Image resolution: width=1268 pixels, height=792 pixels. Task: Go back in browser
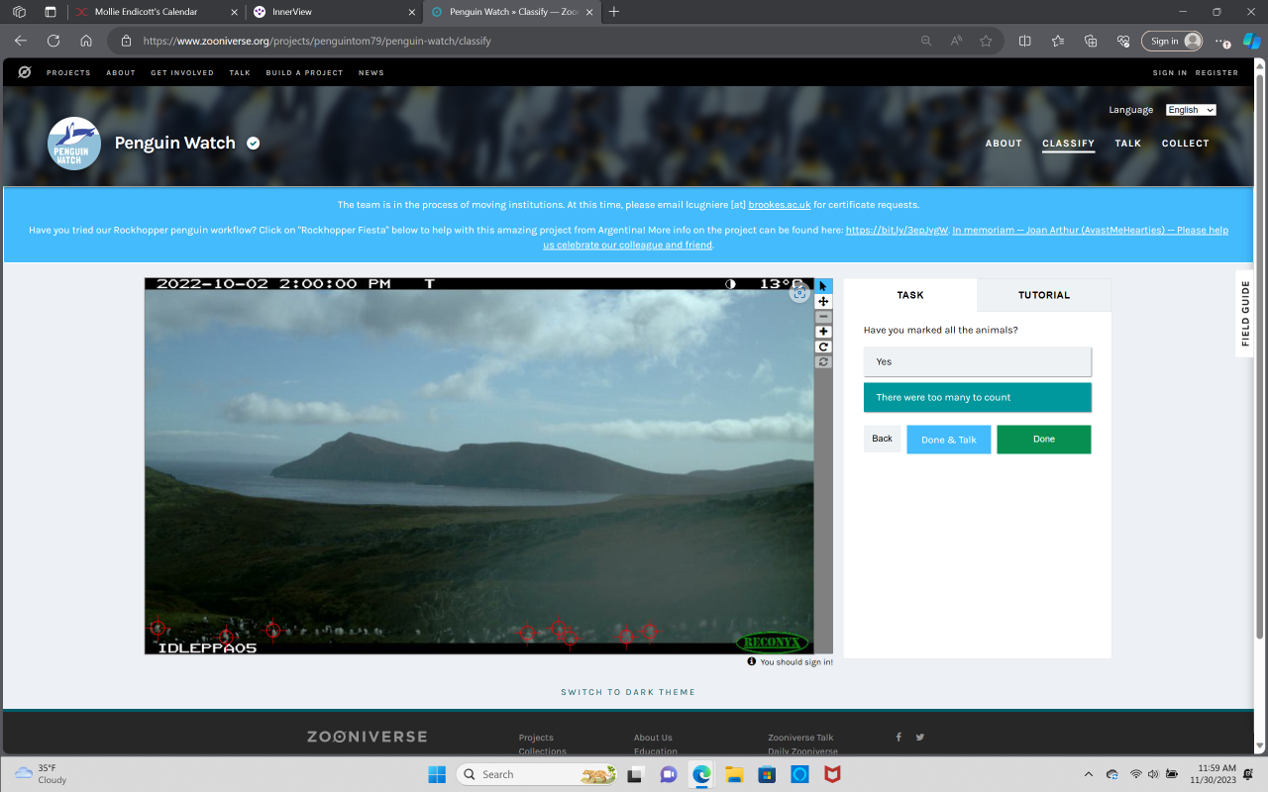pos(21,41)
